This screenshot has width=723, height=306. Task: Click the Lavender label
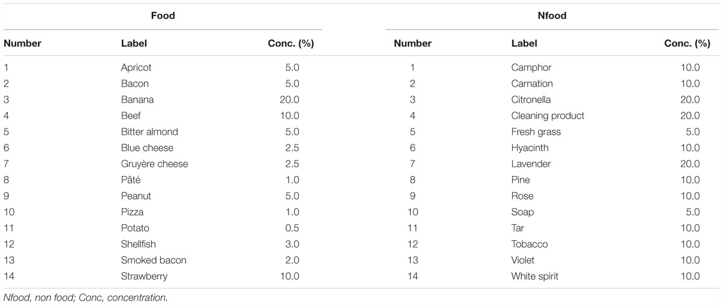pos(531,164)
